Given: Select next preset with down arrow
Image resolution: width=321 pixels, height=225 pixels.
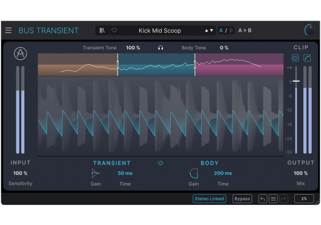Looking at the screenshot, I should [211, 30].
